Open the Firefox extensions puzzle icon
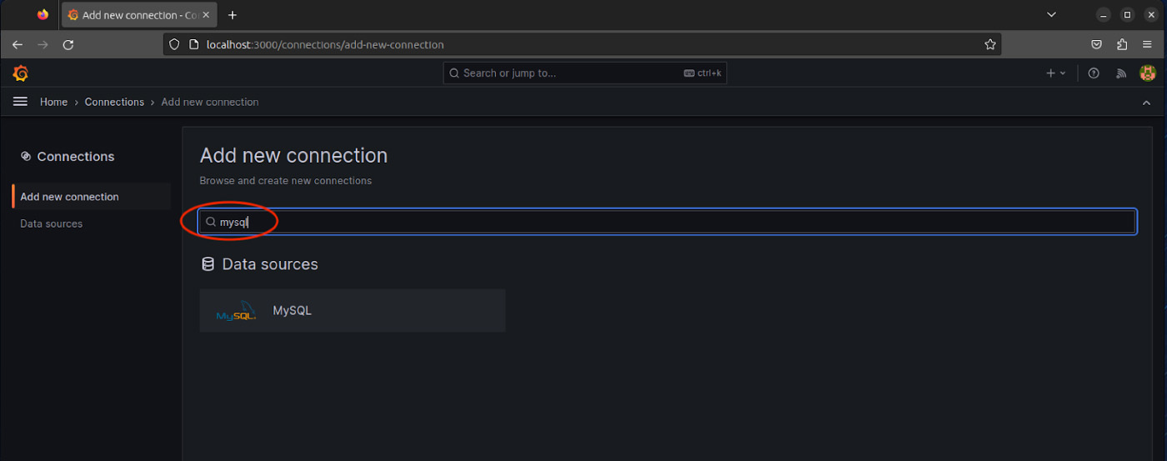Screen dimensions: 1167x461 [x=1122, y=45]
